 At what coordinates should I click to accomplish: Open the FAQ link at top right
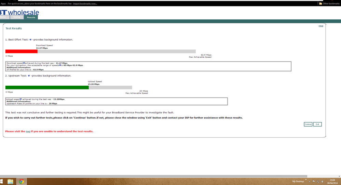[321, 26]
